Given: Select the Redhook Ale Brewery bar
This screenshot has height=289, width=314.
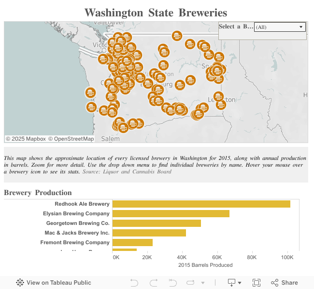Looking at the screenshot, I should 201,204.
